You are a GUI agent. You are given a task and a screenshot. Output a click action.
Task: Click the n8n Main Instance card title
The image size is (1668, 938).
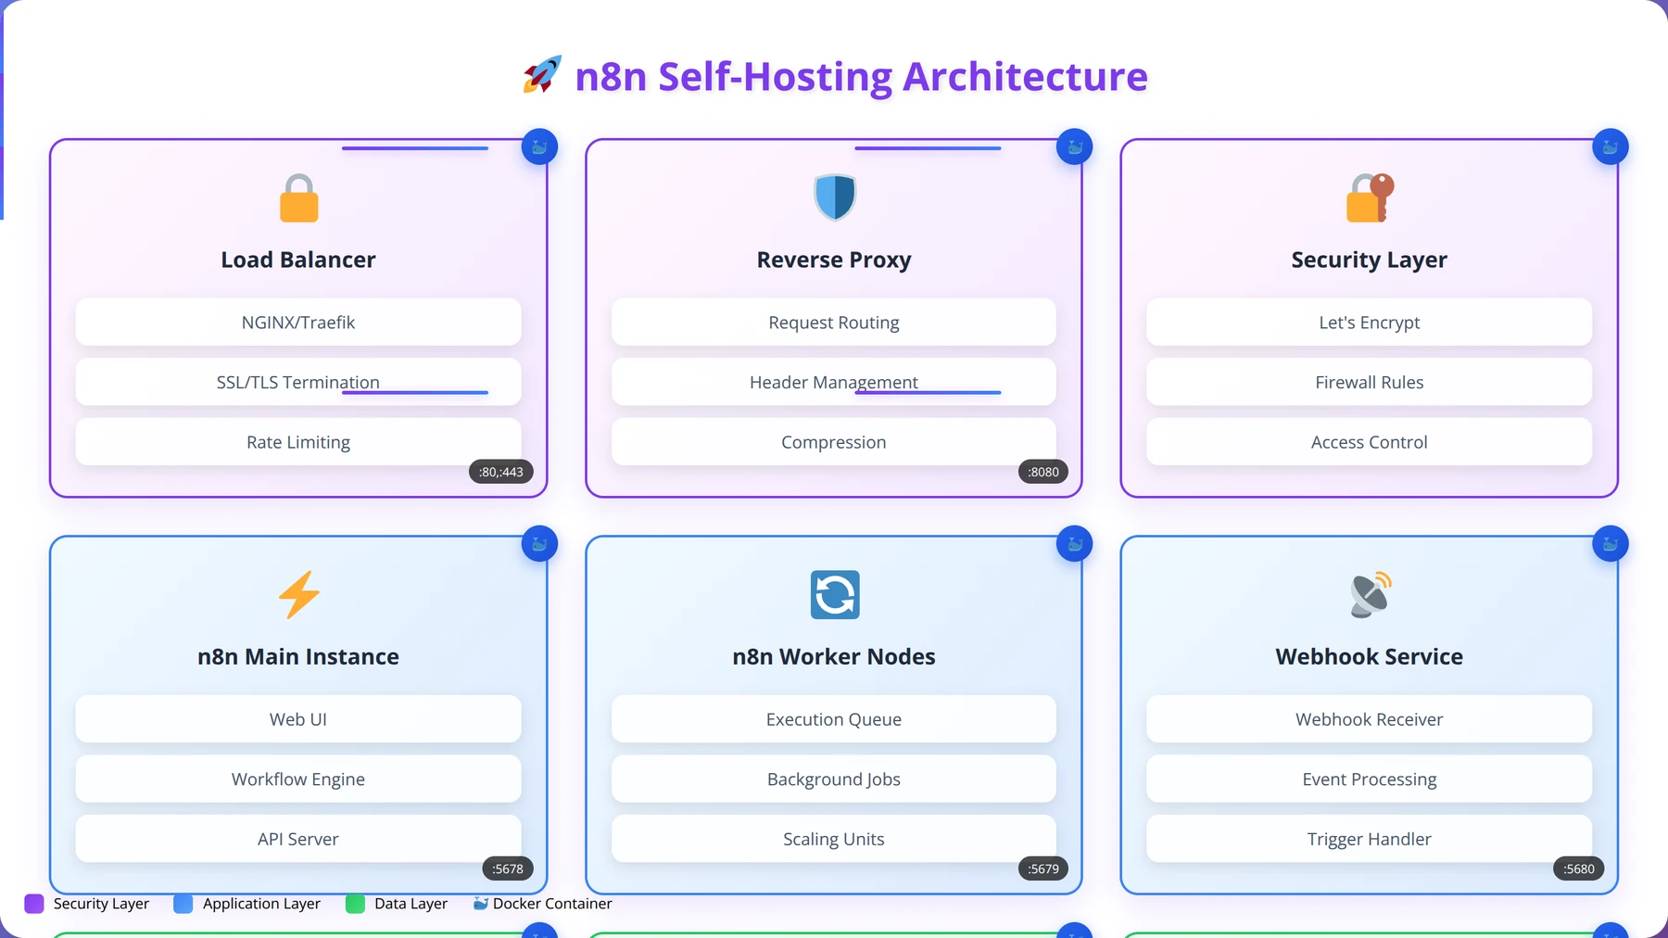tap(298, 656)
